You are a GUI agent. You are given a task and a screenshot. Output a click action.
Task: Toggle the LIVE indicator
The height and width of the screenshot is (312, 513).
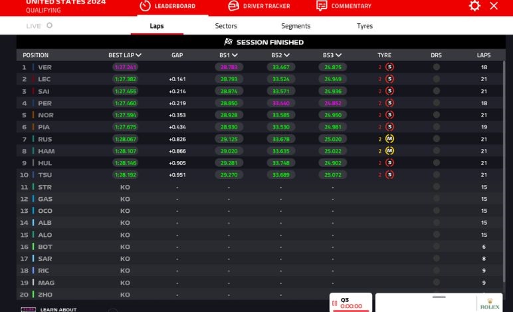40,26
